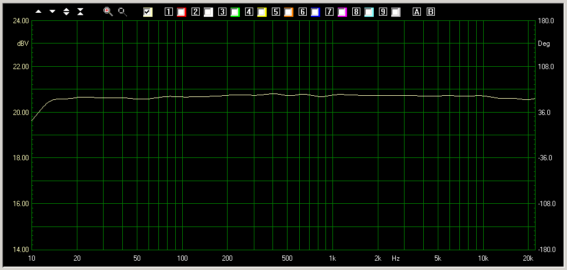This screenshot has height=270, width=567.
Task: Click the -180.0 value on right axis
Action: 545,249
